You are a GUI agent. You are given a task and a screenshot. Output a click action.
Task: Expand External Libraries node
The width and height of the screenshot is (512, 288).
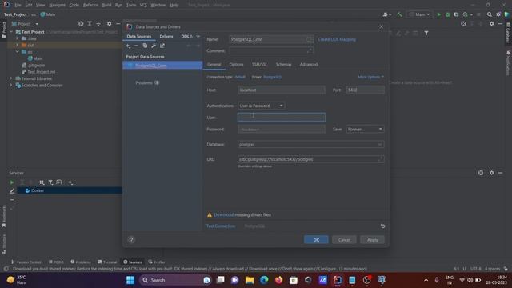(x=10, y=78)
